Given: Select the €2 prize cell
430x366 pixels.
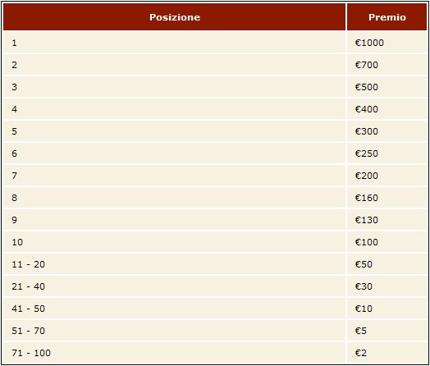Looking at the screenshot, I should coord(387,353).
